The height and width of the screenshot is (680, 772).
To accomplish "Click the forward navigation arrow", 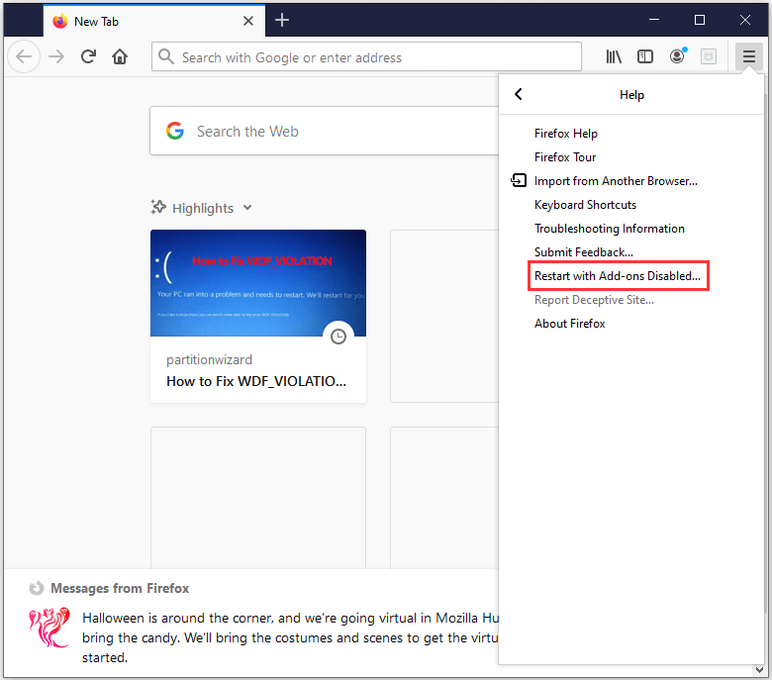I will pos(56,57).
